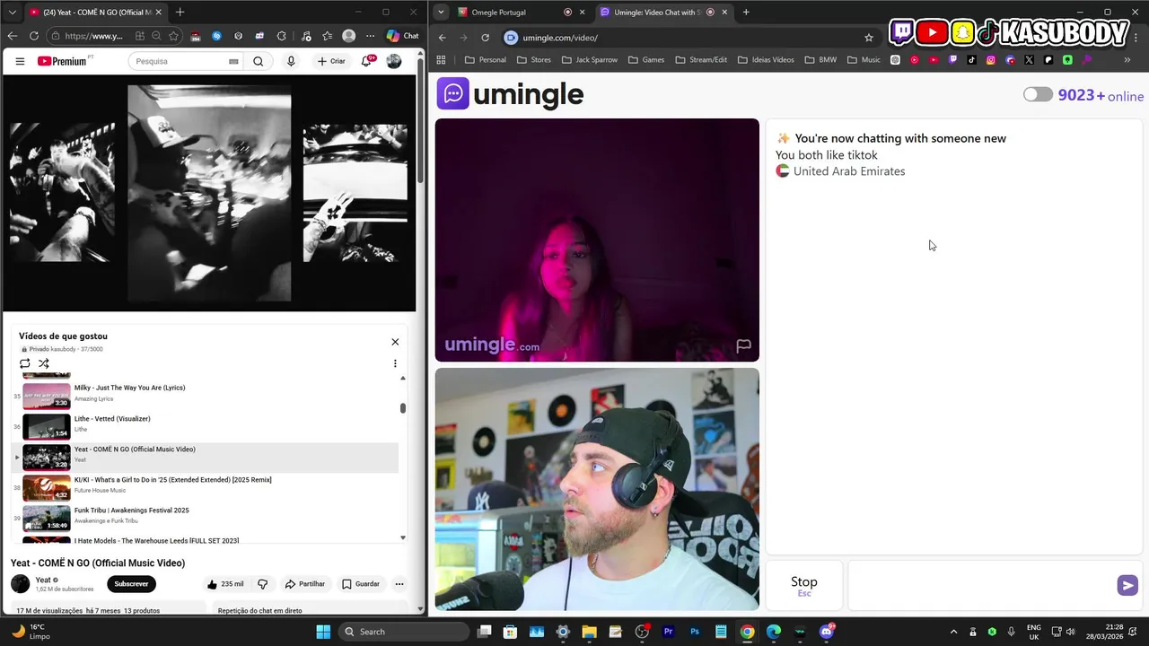
Task: Open Windows Start menu
Action: tap(323, 632)
